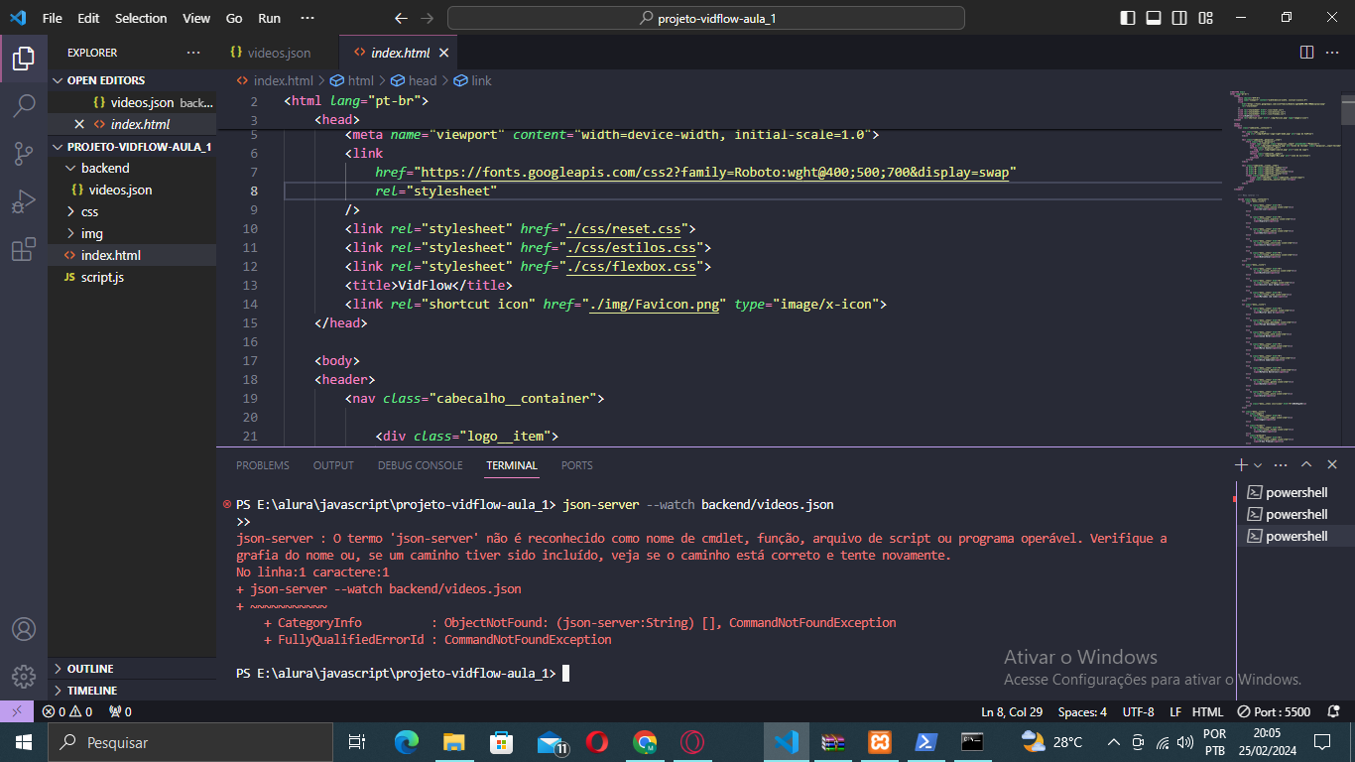Open the Explorer view in activity bar

coord(24,59)
